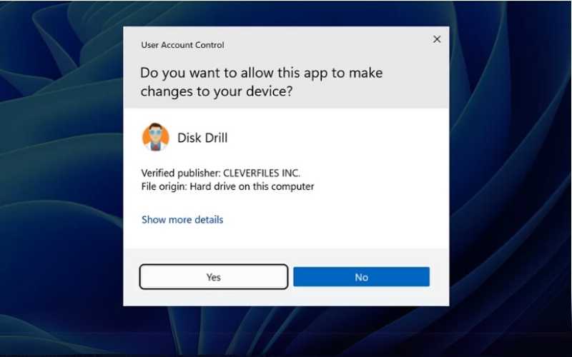
Task: Click the Disk Drill app icon
Action: [155, 137]
